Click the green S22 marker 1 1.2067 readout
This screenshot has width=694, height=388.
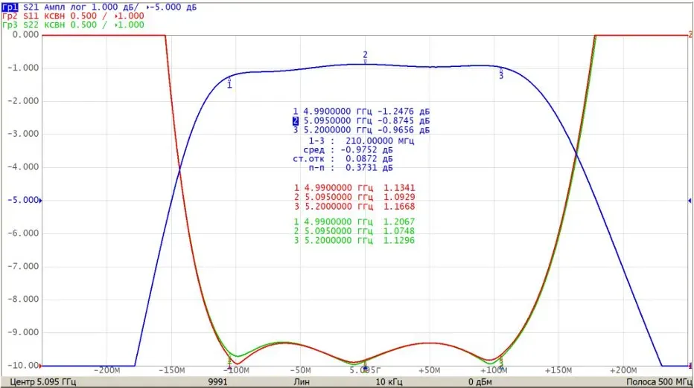tap(354, 222)
